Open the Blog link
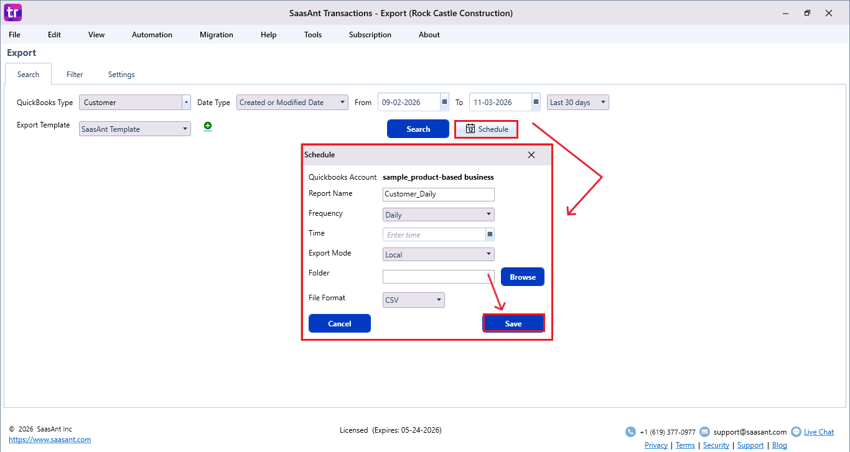This screenshot has height=452, width=850. coord(780,445)
